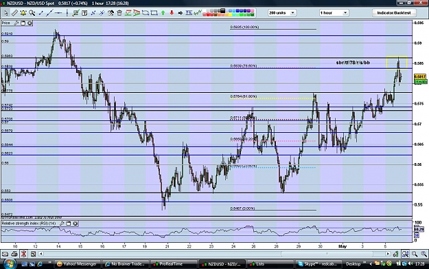Select the vertical line drawing tool

click(x=67, y=13)
